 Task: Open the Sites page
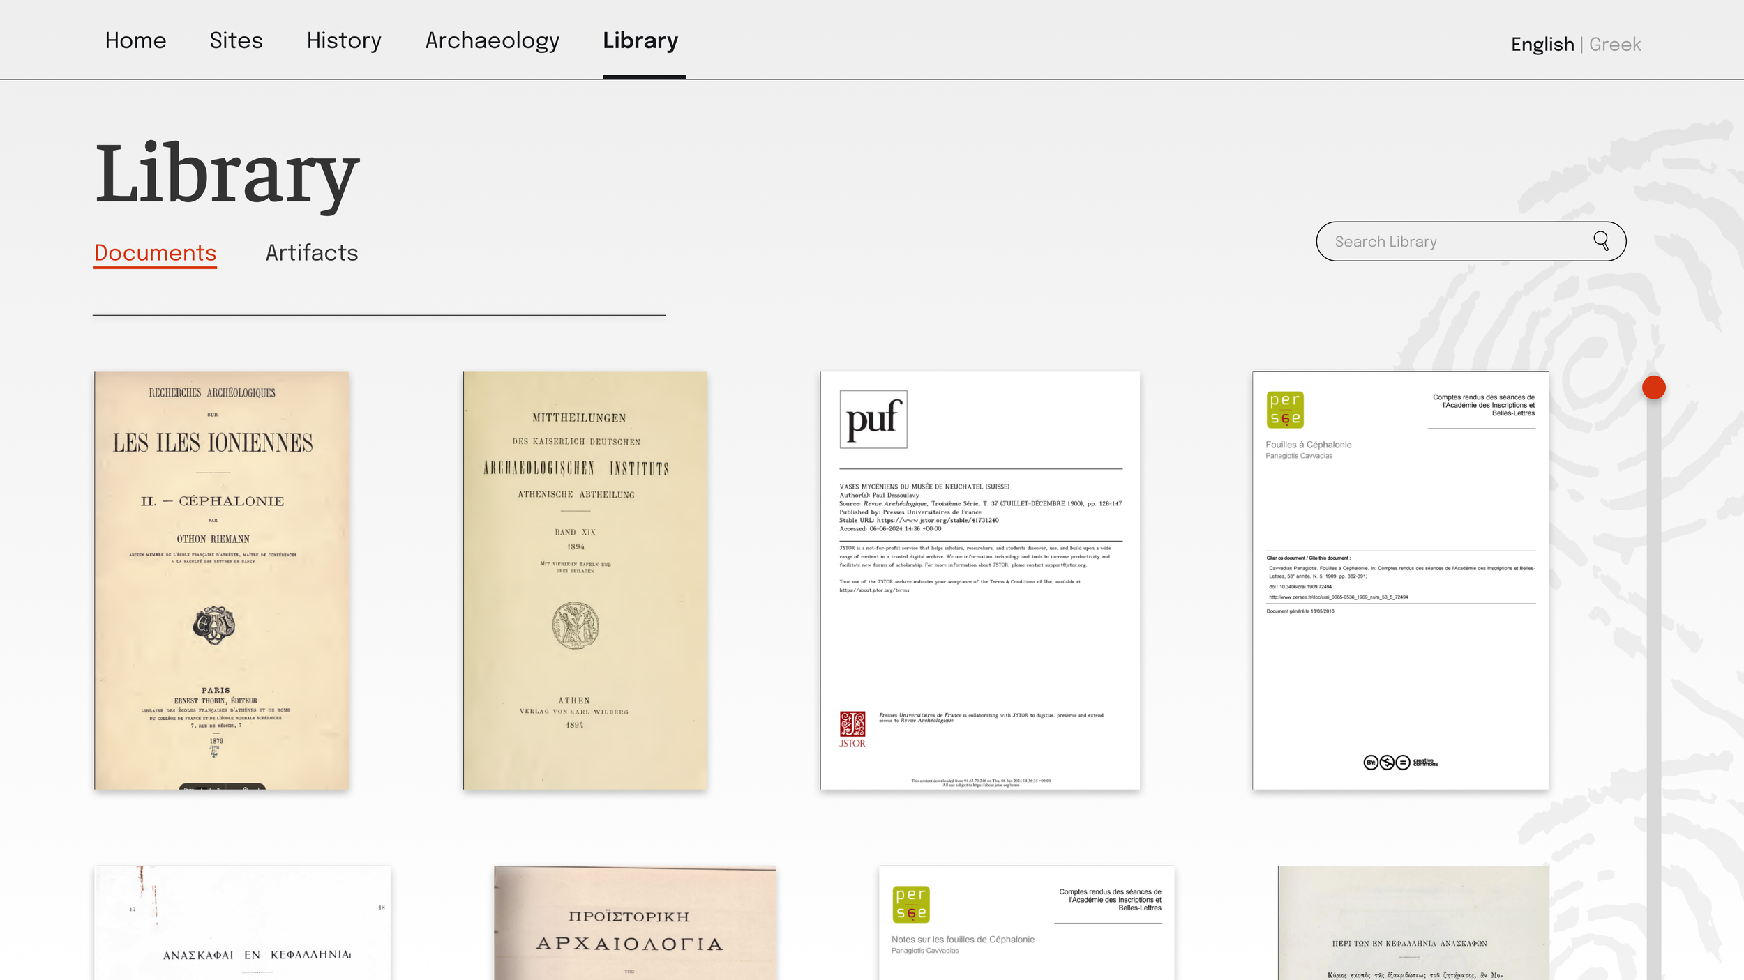pyautogui.click(x=236, y=40)
